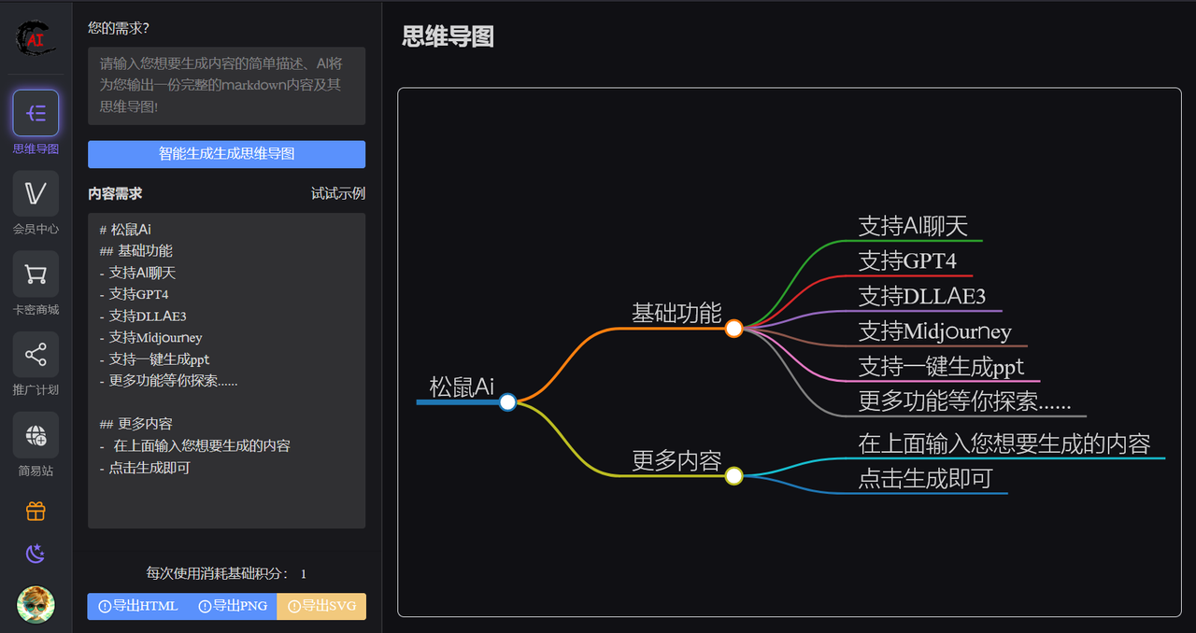Select the 松鼠Ai root node label
This screenshot has width=1196, height=633.
point(462,387)
